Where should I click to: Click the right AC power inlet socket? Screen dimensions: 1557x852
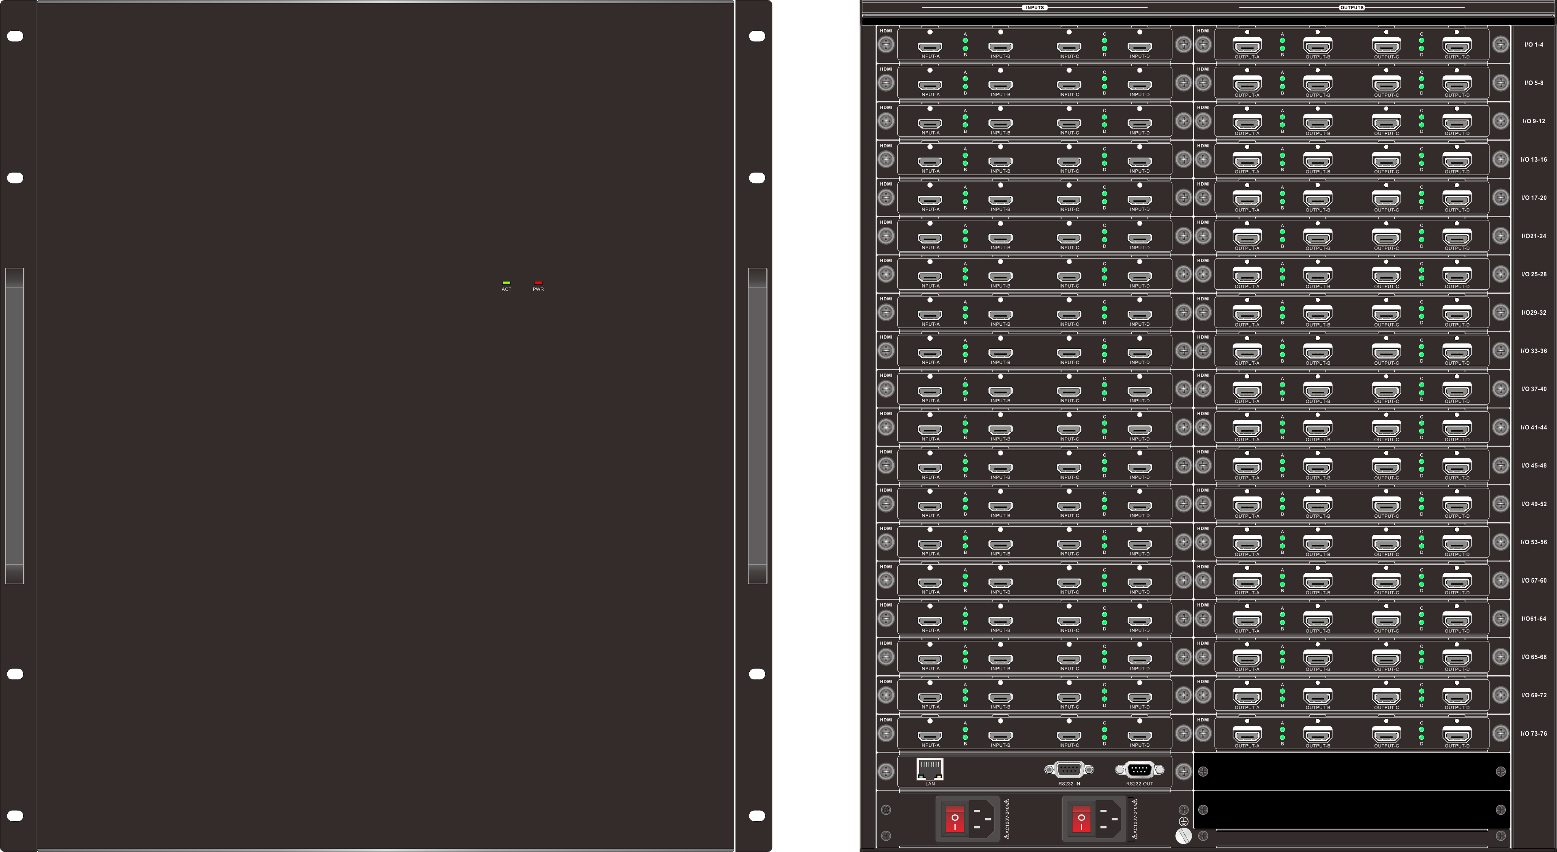pyautogui.click(x=1109, y=819)
